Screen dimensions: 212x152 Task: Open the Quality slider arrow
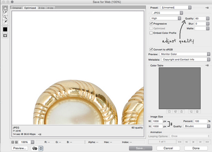(208, 18)
